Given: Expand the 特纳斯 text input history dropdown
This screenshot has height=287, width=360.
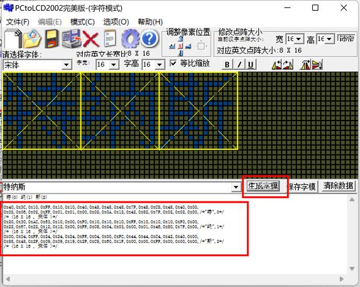Looking at the screenshot, I should pos(236,187).
